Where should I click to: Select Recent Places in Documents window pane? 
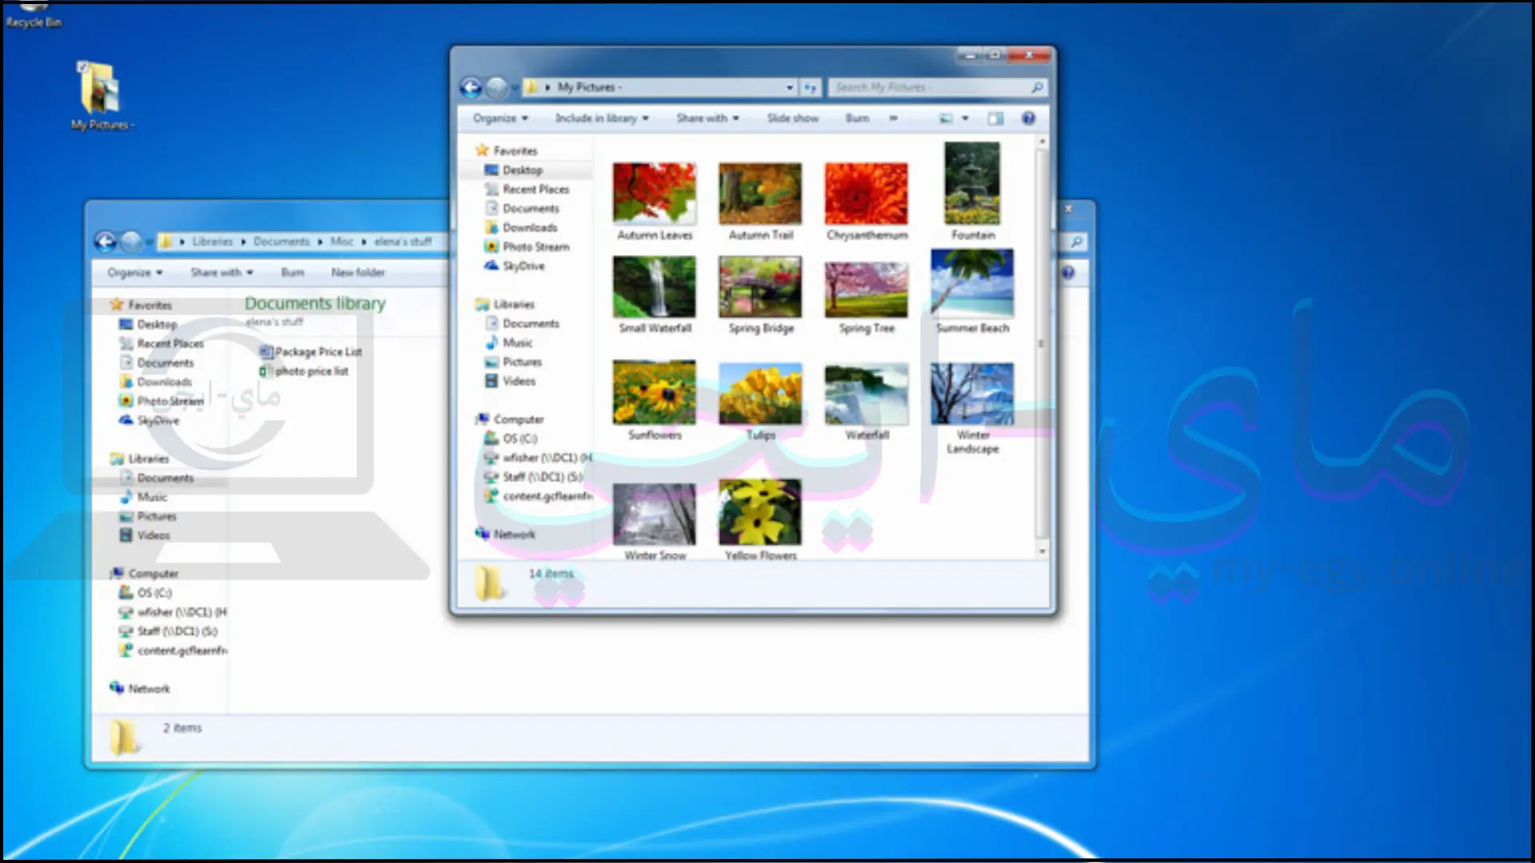tap(161, 344)
